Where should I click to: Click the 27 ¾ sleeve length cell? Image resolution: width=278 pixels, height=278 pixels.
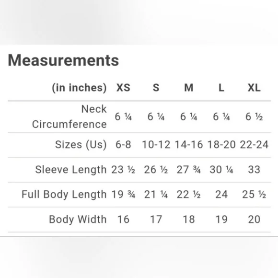click(x=189, y=170)
